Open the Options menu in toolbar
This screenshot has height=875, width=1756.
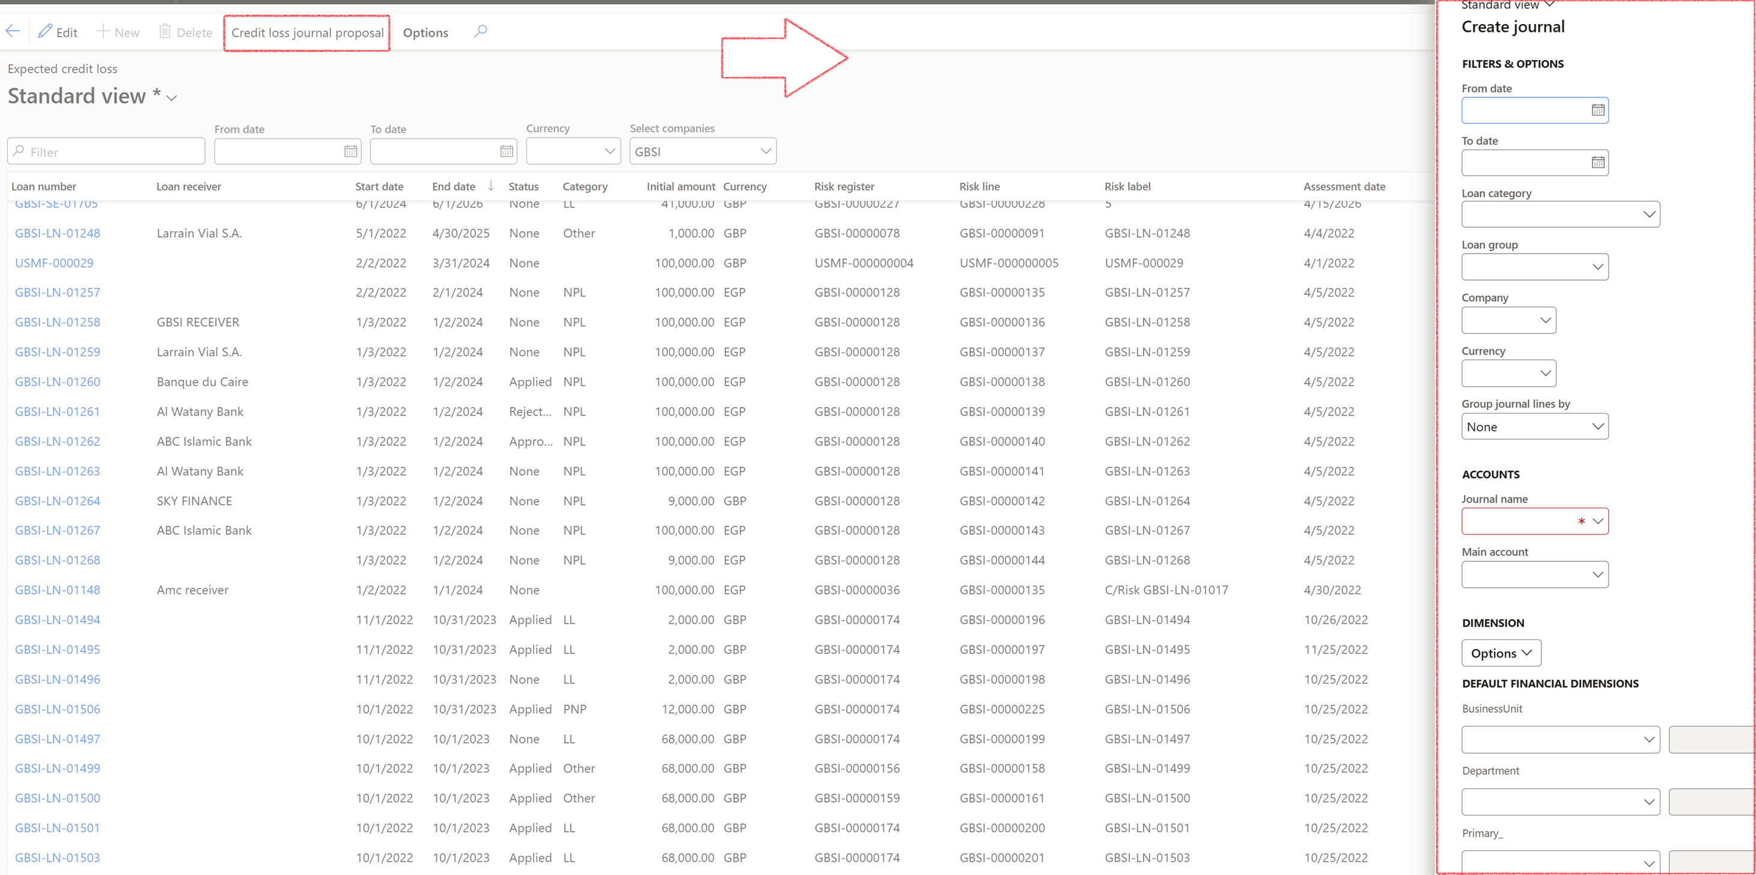click(425, 32)
